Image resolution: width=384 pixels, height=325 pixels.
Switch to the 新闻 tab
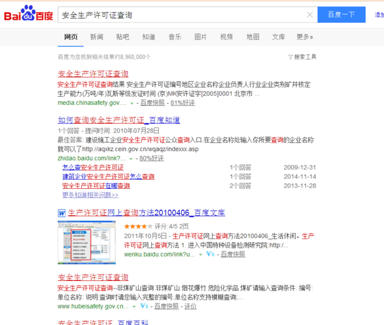(97, 37)
